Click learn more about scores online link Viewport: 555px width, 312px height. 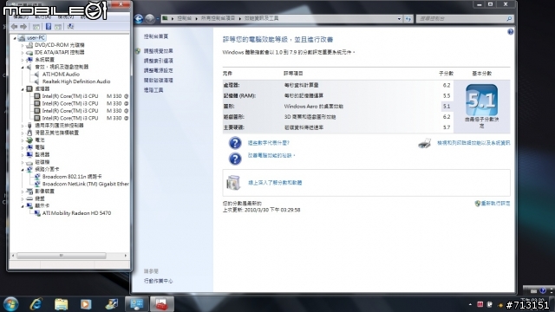[275, 183]
